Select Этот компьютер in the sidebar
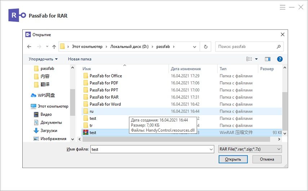The image size is (308, 191). click(49, 106)
